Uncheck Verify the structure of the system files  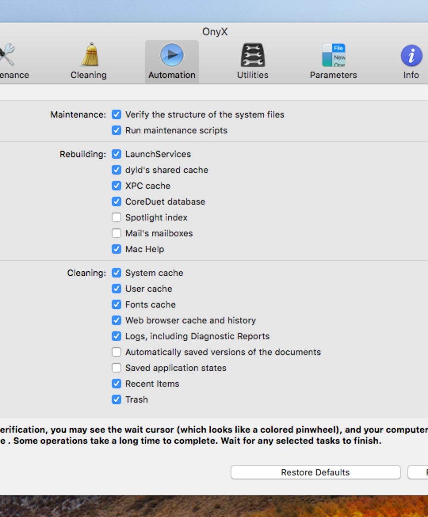(x=116, y=114)
